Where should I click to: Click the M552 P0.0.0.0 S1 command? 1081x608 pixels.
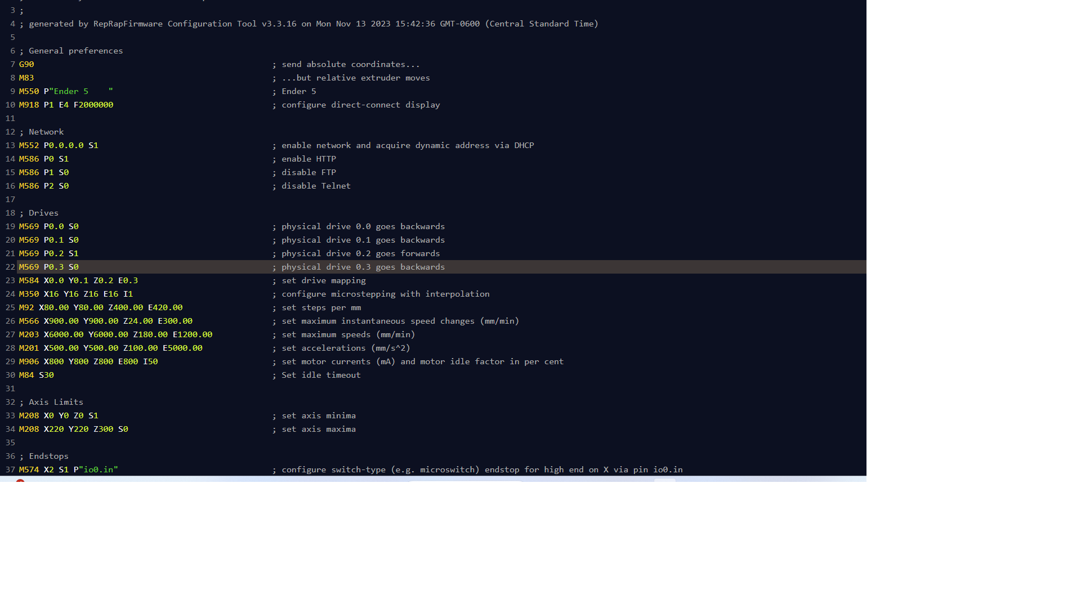pos(59,145)
